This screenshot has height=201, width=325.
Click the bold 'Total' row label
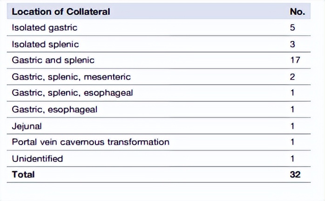[x=23, y=174]
